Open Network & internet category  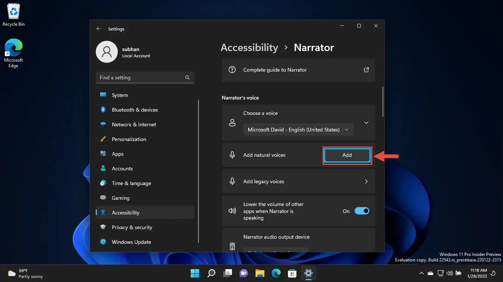pos(145,124)
